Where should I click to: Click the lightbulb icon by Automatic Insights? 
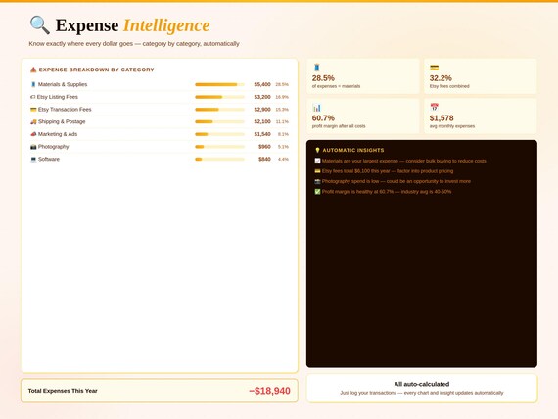click(x=317, y=150)
